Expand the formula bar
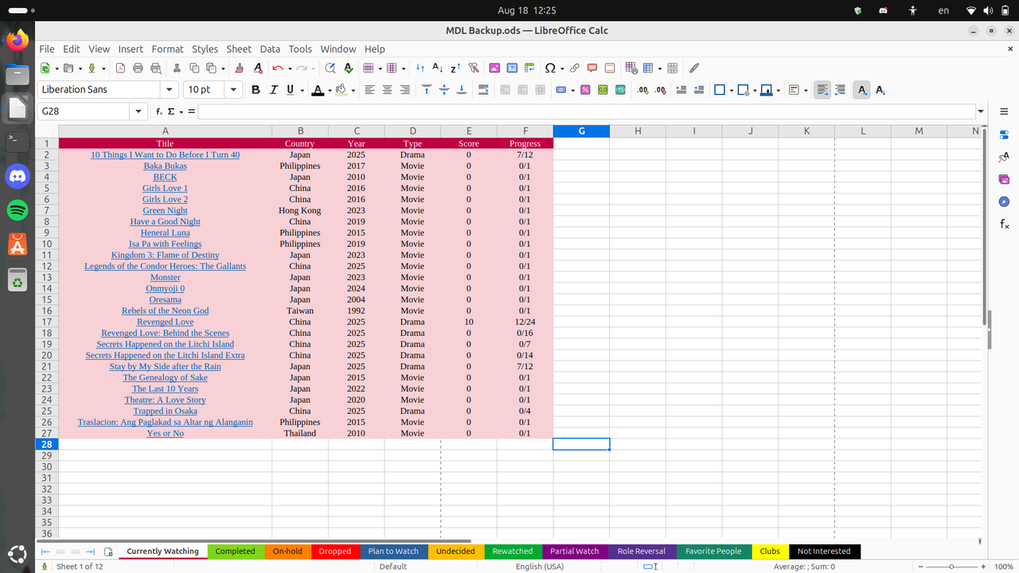The width and height of the screenshot is (1019, 573). click(981, 111)
